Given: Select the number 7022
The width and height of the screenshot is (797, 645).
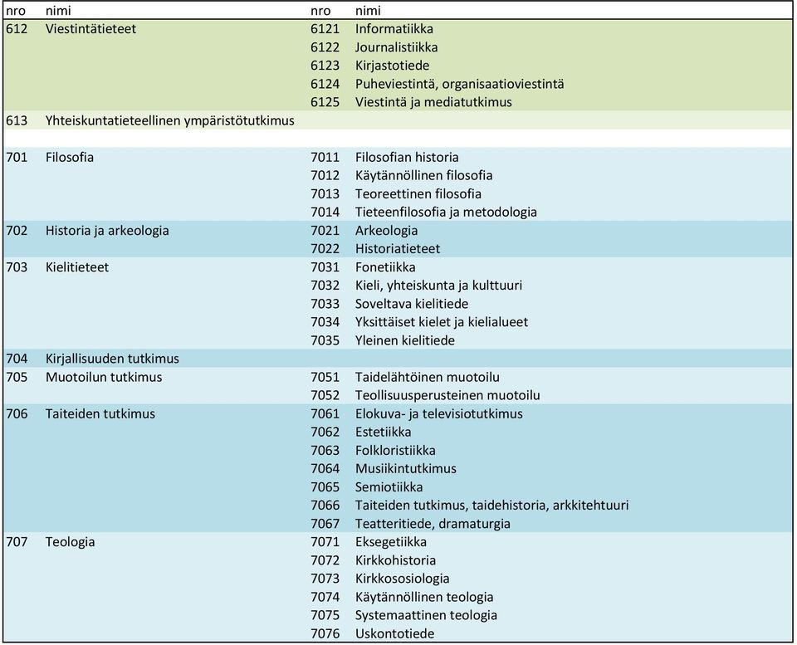Looking at the screenshot, I should tap(325, 248).
